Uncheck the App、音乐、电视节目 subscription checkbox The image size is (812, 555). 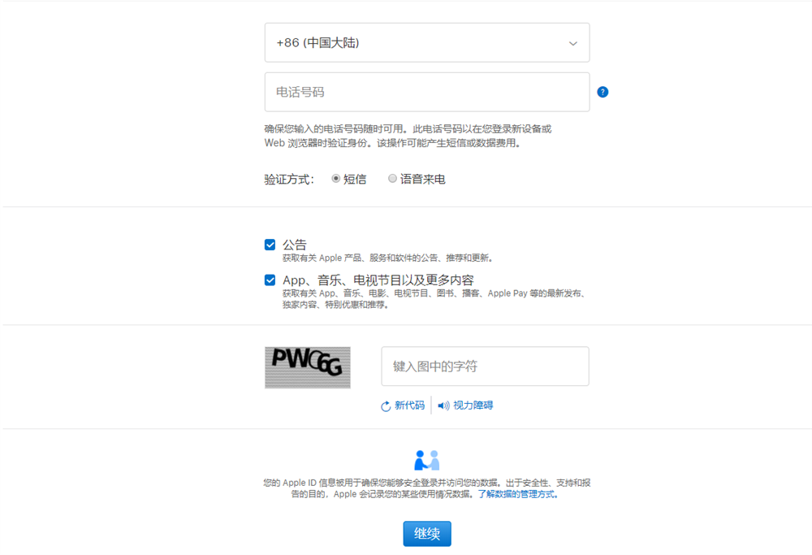point(270,279)
